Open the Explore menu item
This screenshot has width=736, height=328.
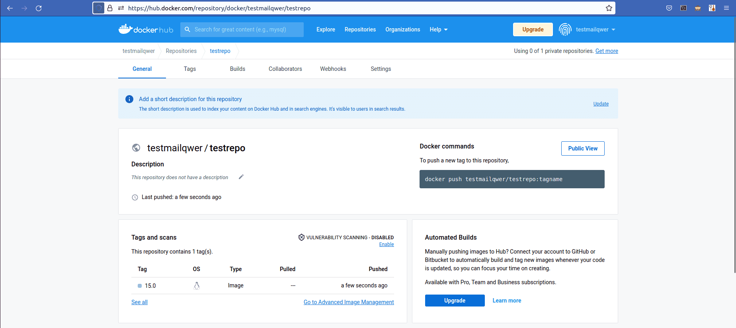[326, 29]
